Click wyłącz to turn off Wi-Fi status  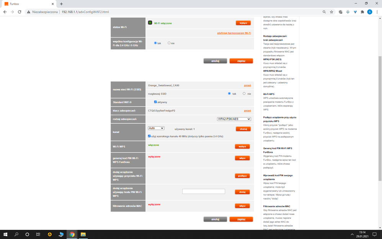pos(243,23)
